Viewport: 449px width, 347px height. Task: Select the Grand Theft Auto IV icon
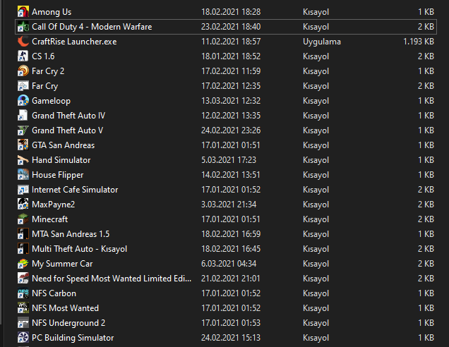[x=23, y=116]
